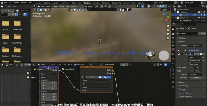Select solid viewport shading
This screenshot has width=207, height=106.
[161, 6]
